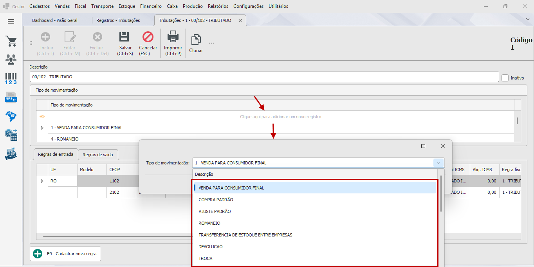This screenshot has height=267, width=534.
Task: Choose TRANSFERENCIA DE ESTOQUE ENTRE EMPRESAS option
Action: [x=315, y=235]
